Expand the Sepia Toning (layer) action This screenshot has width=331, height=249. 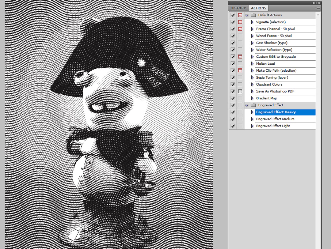(x=252, y=77)
